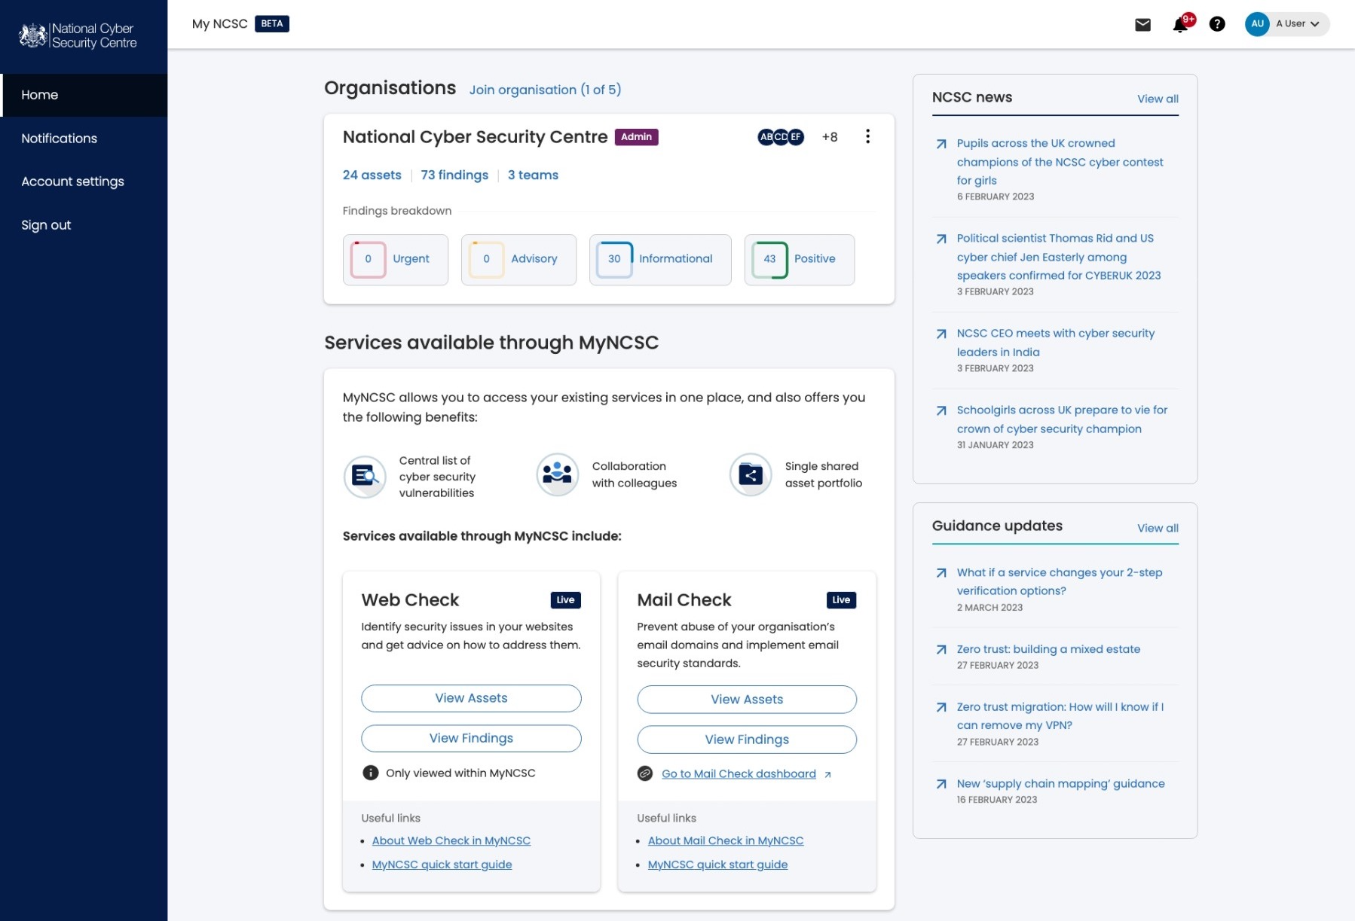The height and width of the screenshot is (921, 1355).
Task: Click the Join organisation link
Action: 545,90
